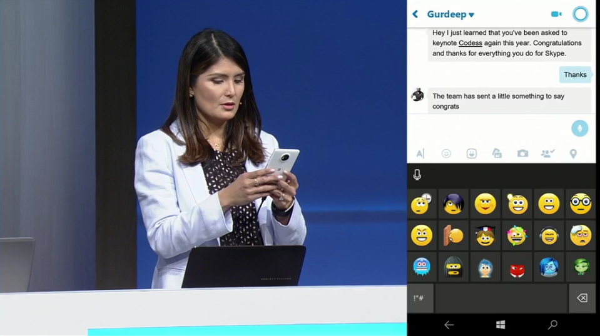Insert the headphones emoticon
The image size is (600, 336).
coord(549,235)
